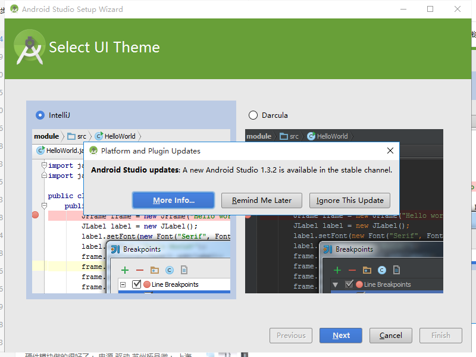
Task: Click the Next button
Action: (340, 336)
